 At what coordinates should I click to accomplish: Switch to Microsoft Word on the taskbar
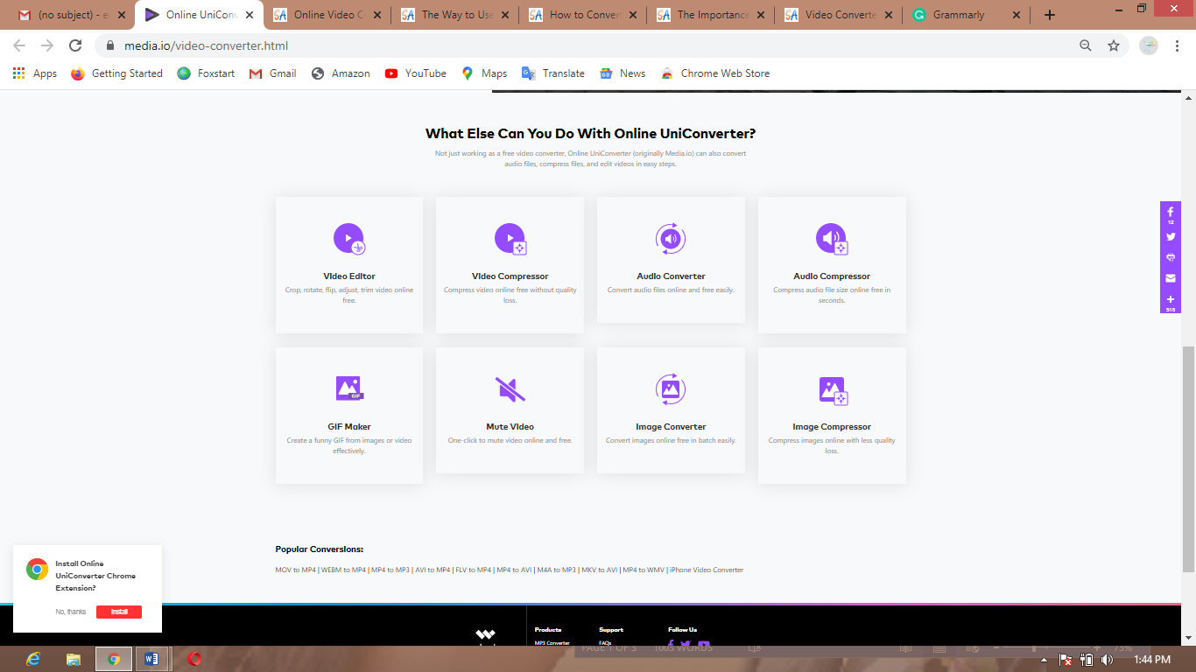(151, 659)
